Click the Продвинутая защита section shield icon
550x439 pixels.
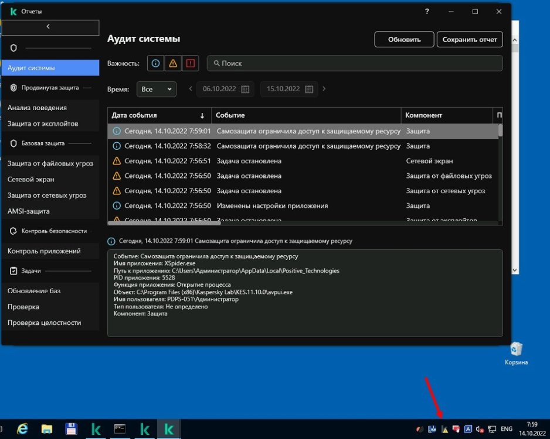click(13, 88)
